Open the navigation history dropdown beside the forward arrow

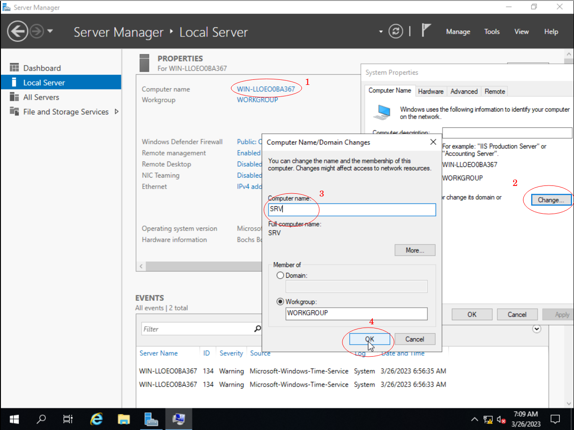[50, 31]
